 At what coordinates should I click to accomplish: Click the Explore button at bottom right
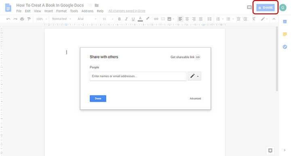point(270,150)
